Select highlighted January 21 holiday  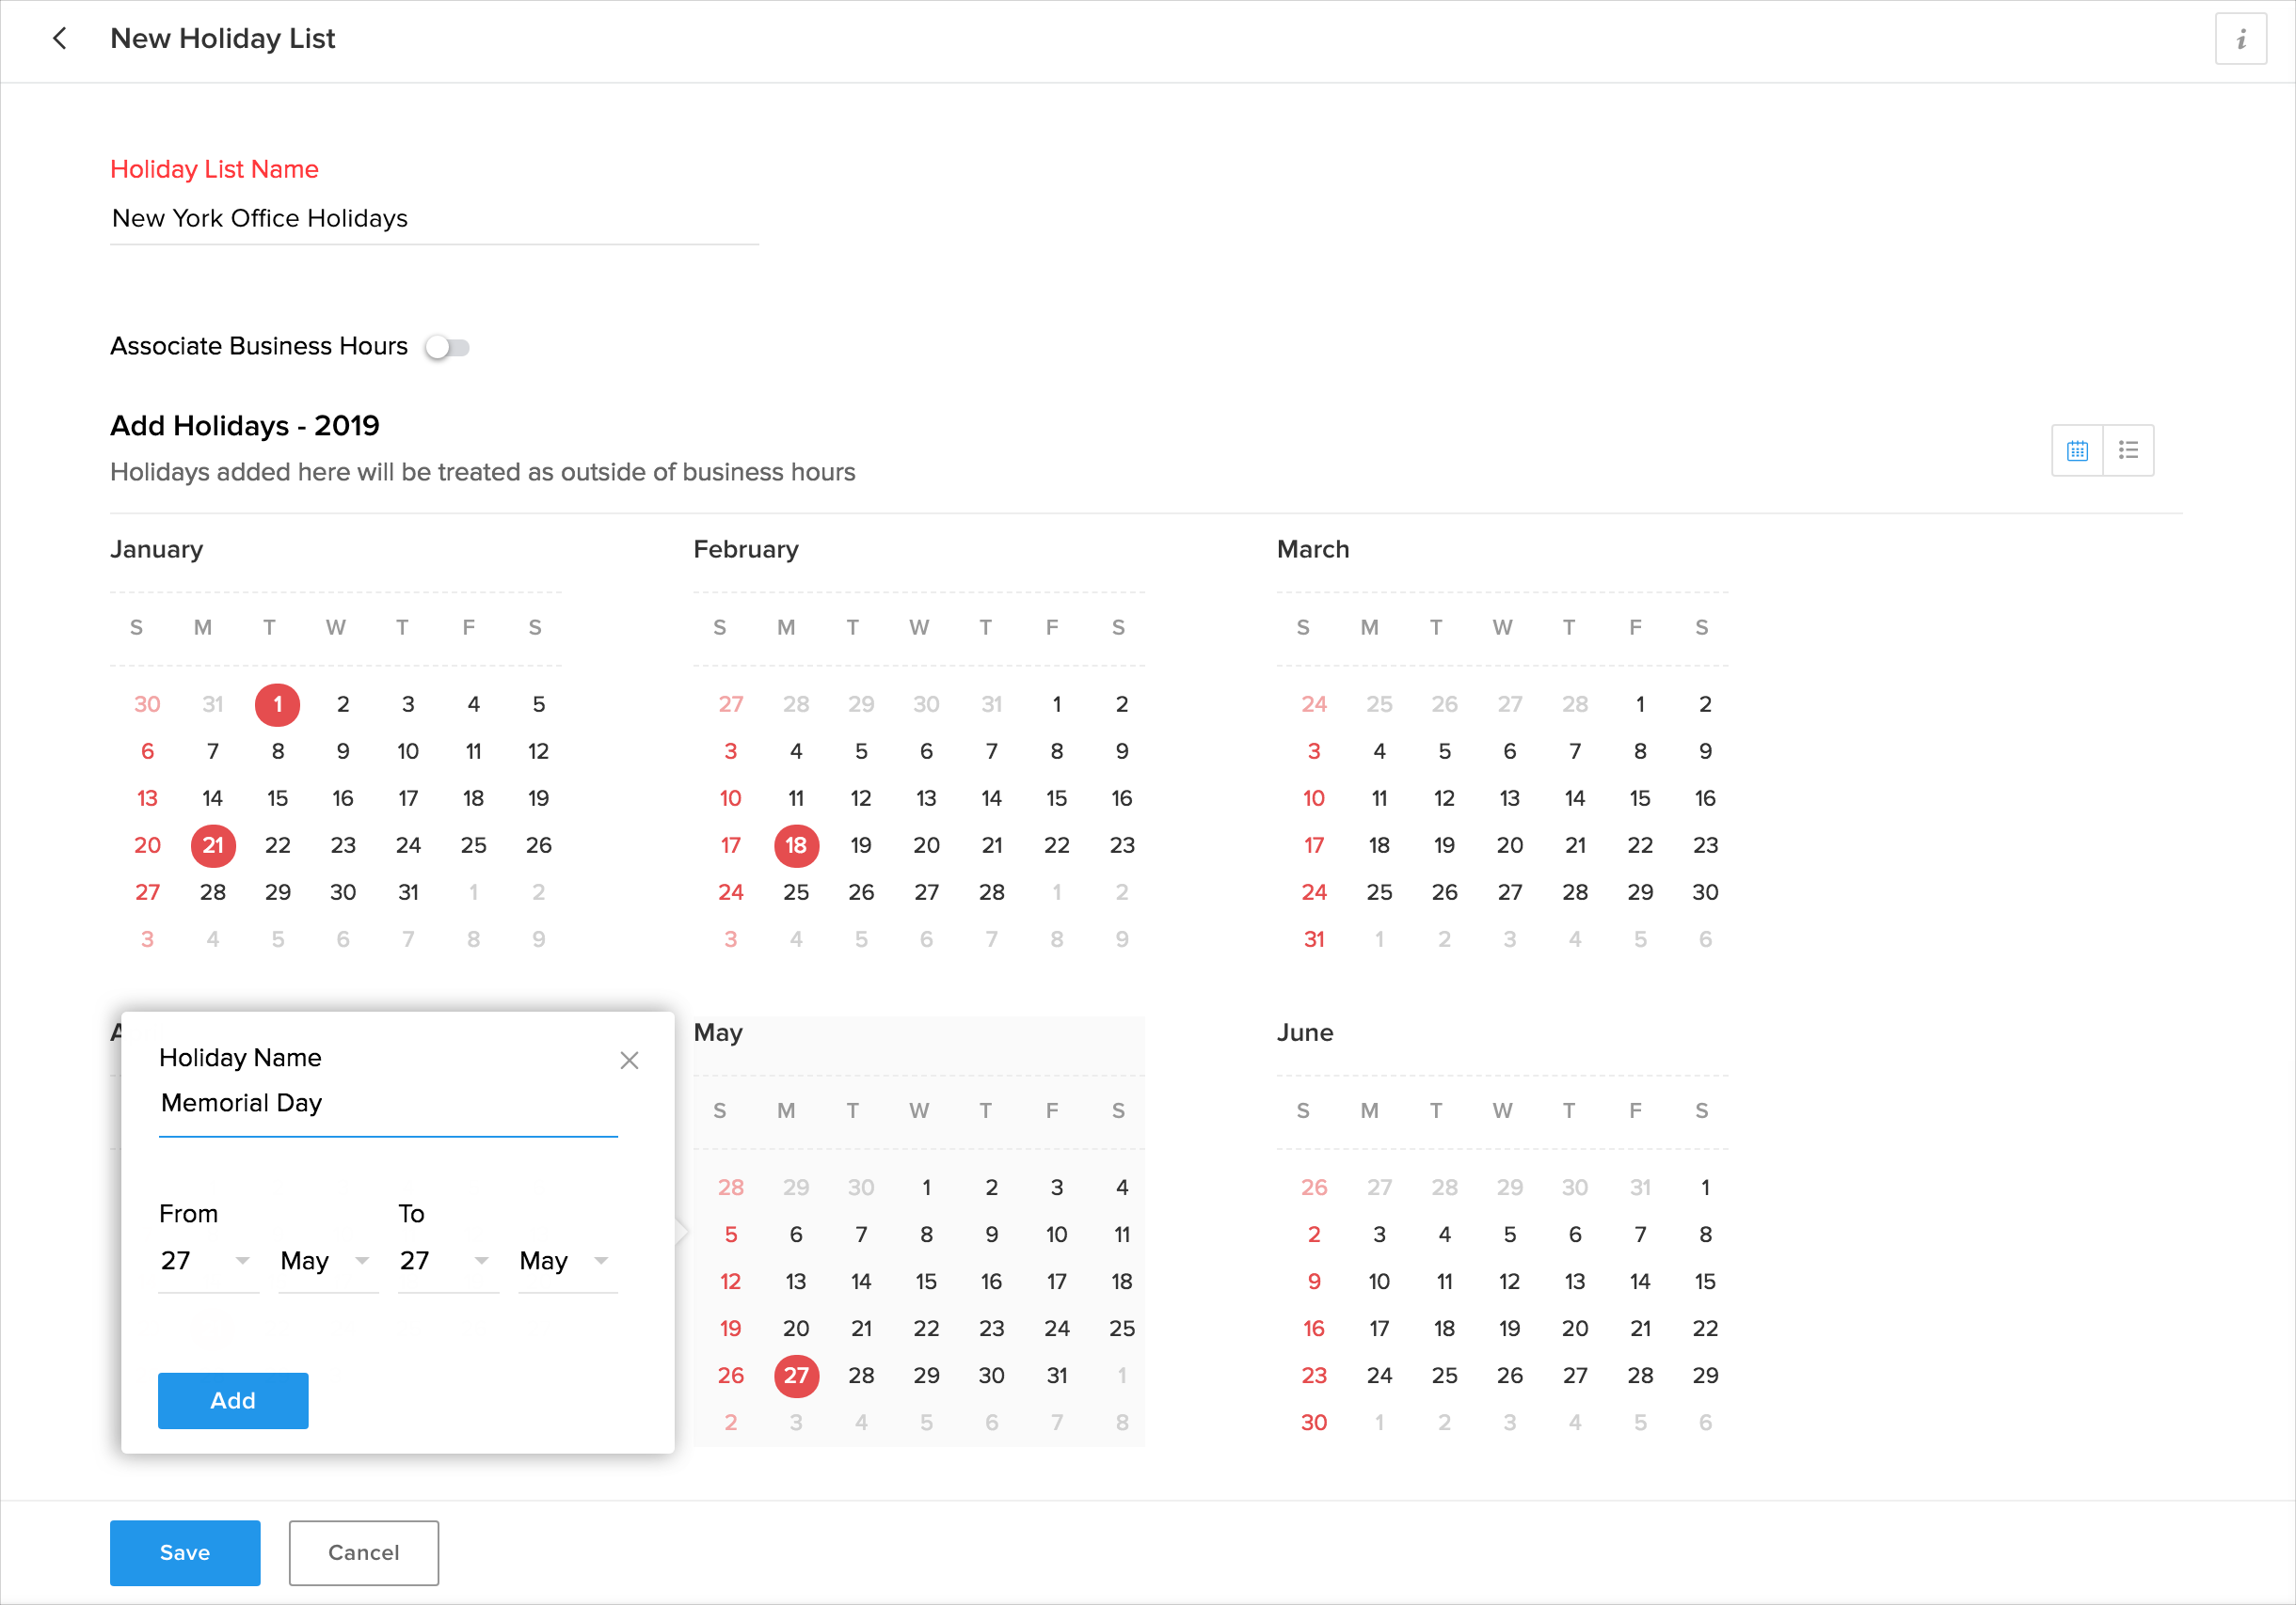[x=213, y=845]
